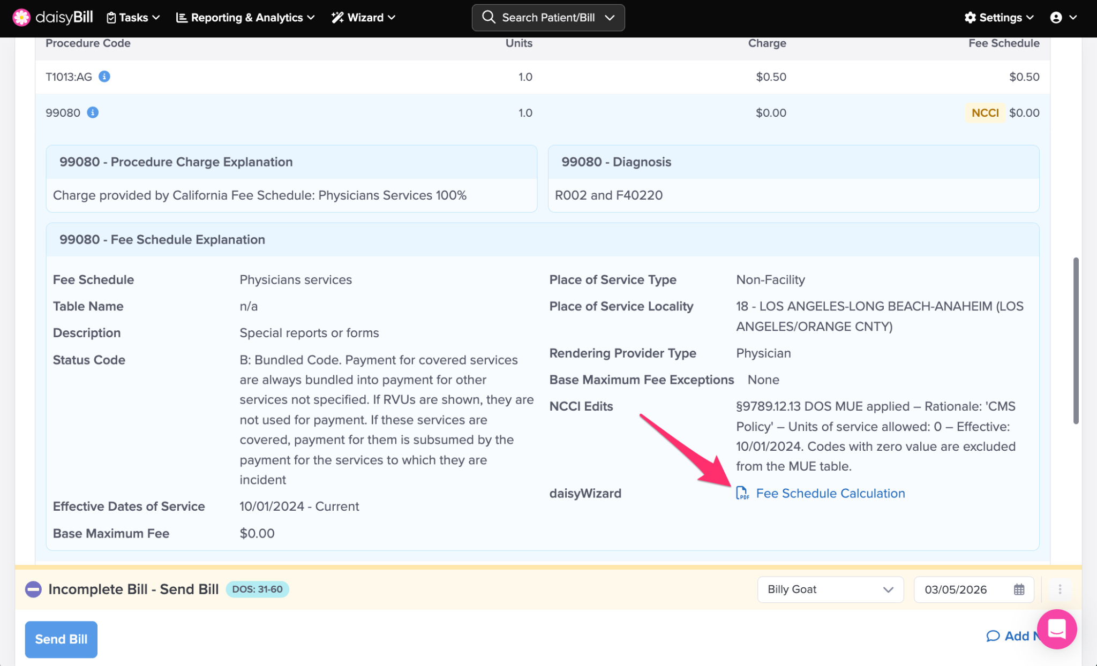Open the Settings dropdown

click(999, 18)
